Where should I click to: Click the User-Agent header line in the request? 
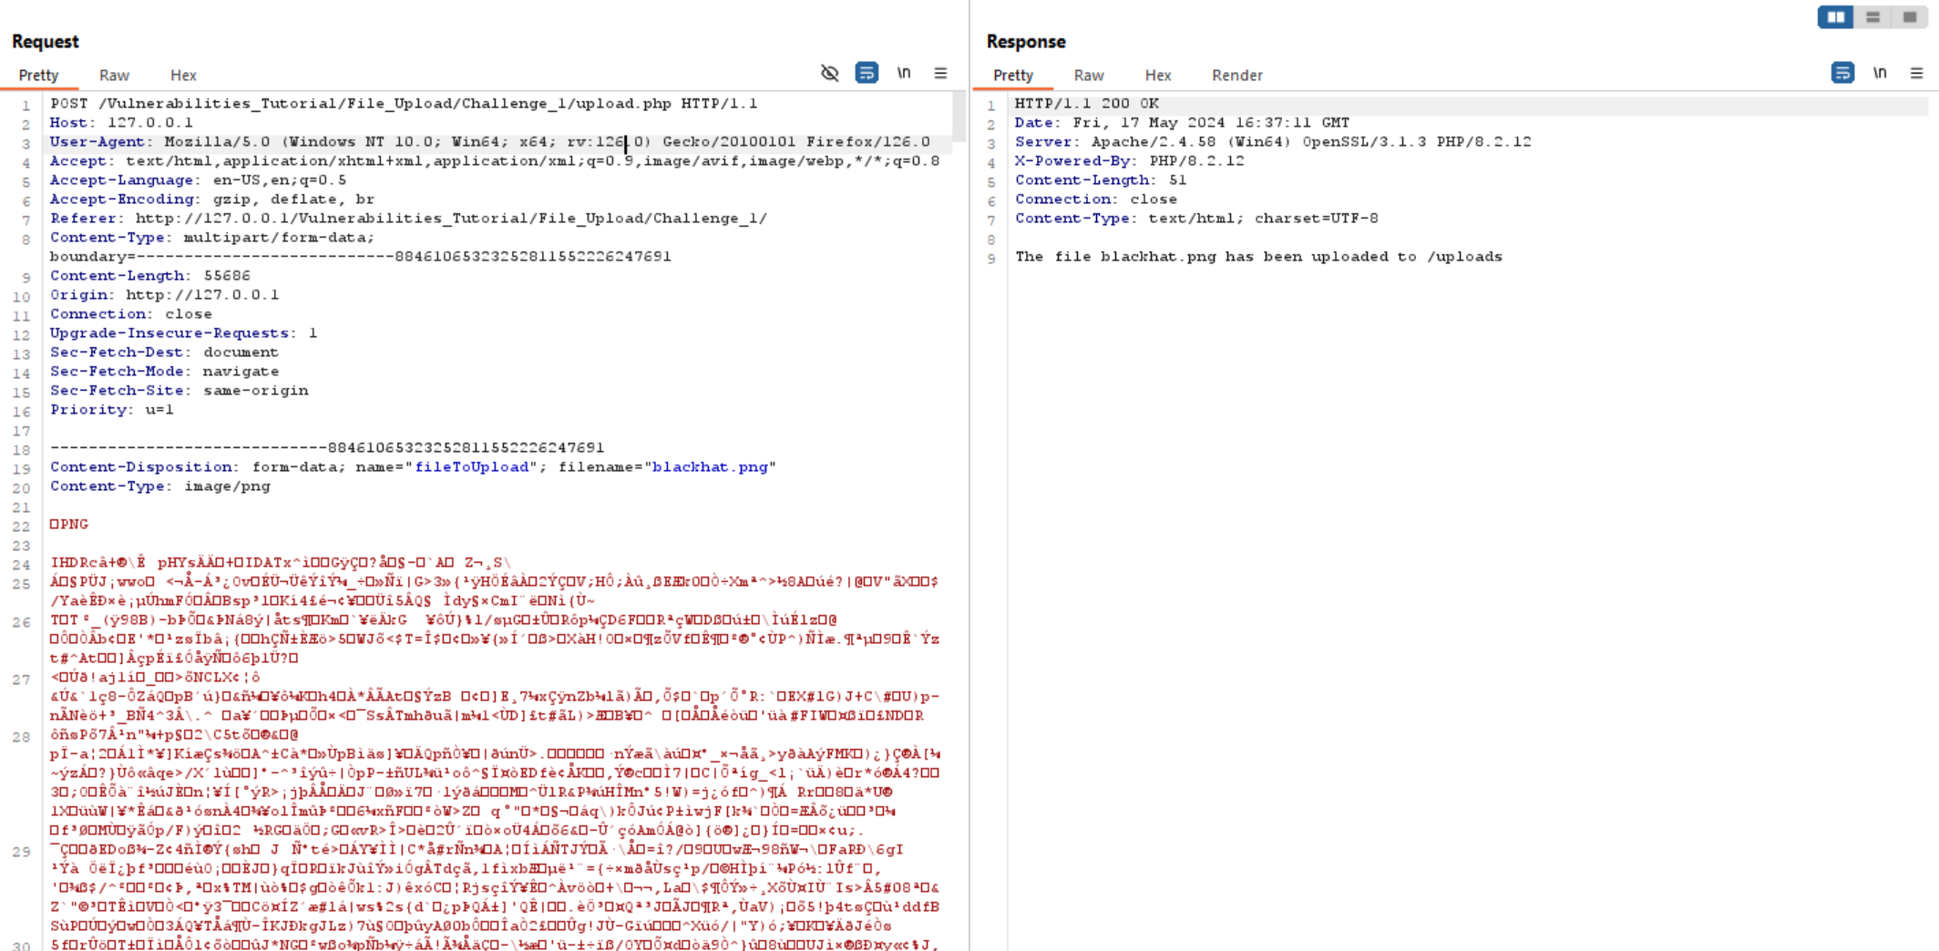point(490,142)
